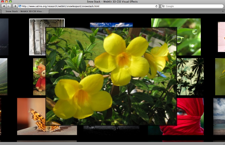
Task: Open the pink photo at the top right edge
Action: tap(221, 37)
